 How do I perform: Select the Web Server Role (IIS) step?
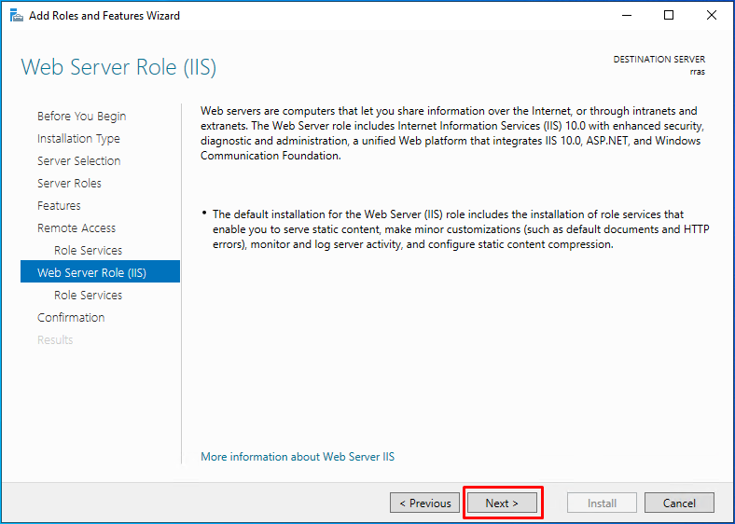coord(100,272)
